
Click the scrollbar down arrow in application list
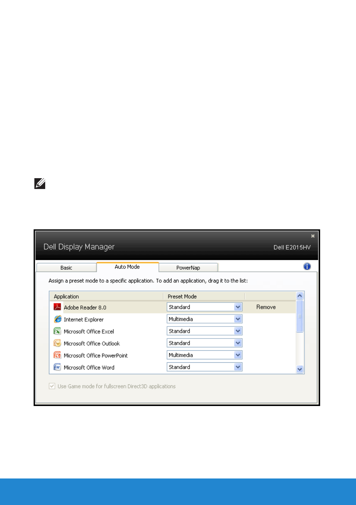(x=300, y=369)
